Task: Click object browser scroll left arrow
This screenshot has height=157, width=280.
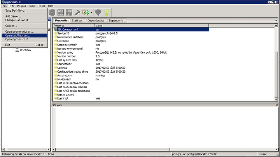Action: pyautogui.click(x=3, y=149)
